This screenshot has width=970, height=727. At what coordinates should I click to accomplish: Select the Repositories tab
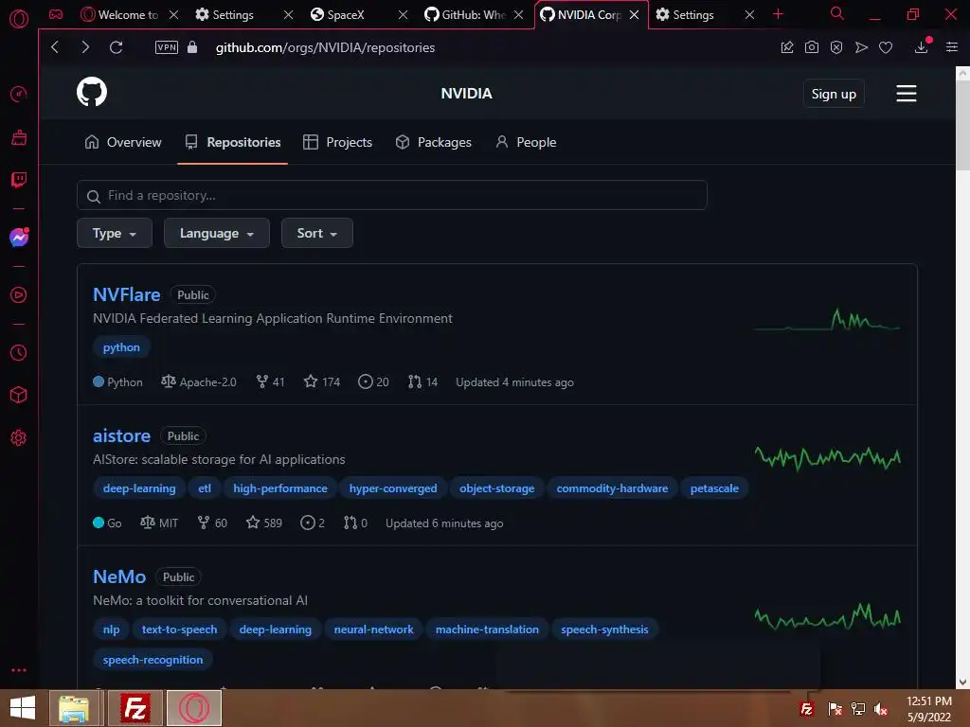click(x=233, y=142)
